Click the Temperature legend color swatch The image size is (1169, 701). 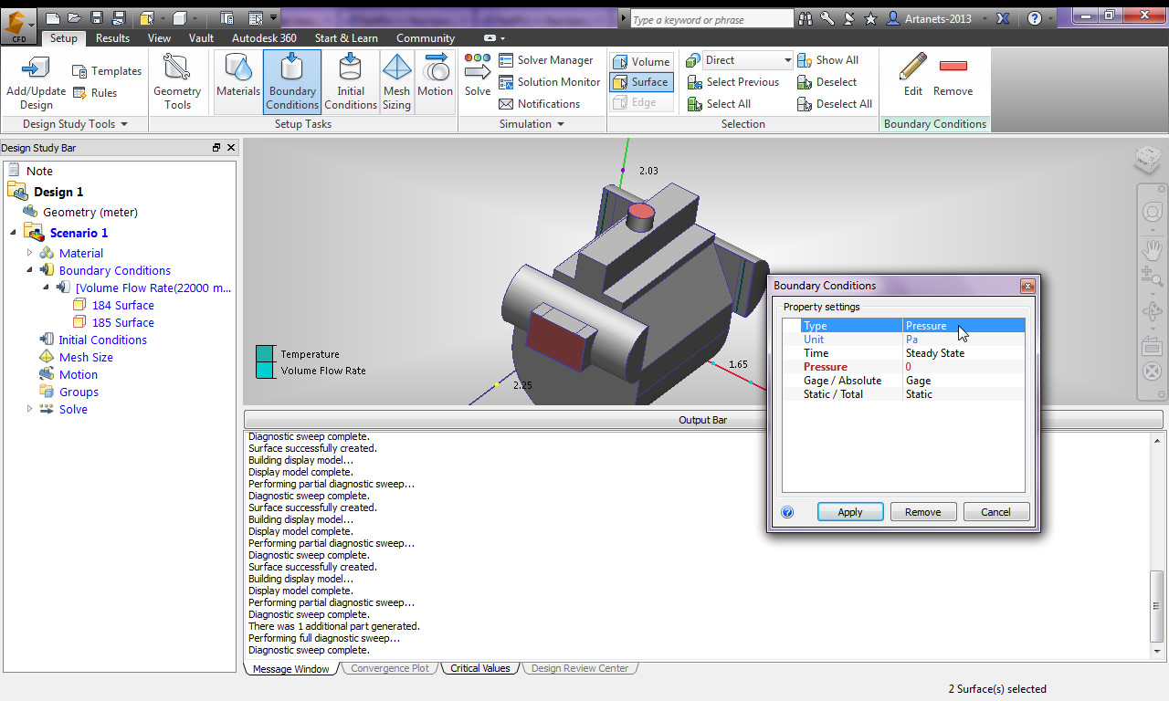(265, 354)
